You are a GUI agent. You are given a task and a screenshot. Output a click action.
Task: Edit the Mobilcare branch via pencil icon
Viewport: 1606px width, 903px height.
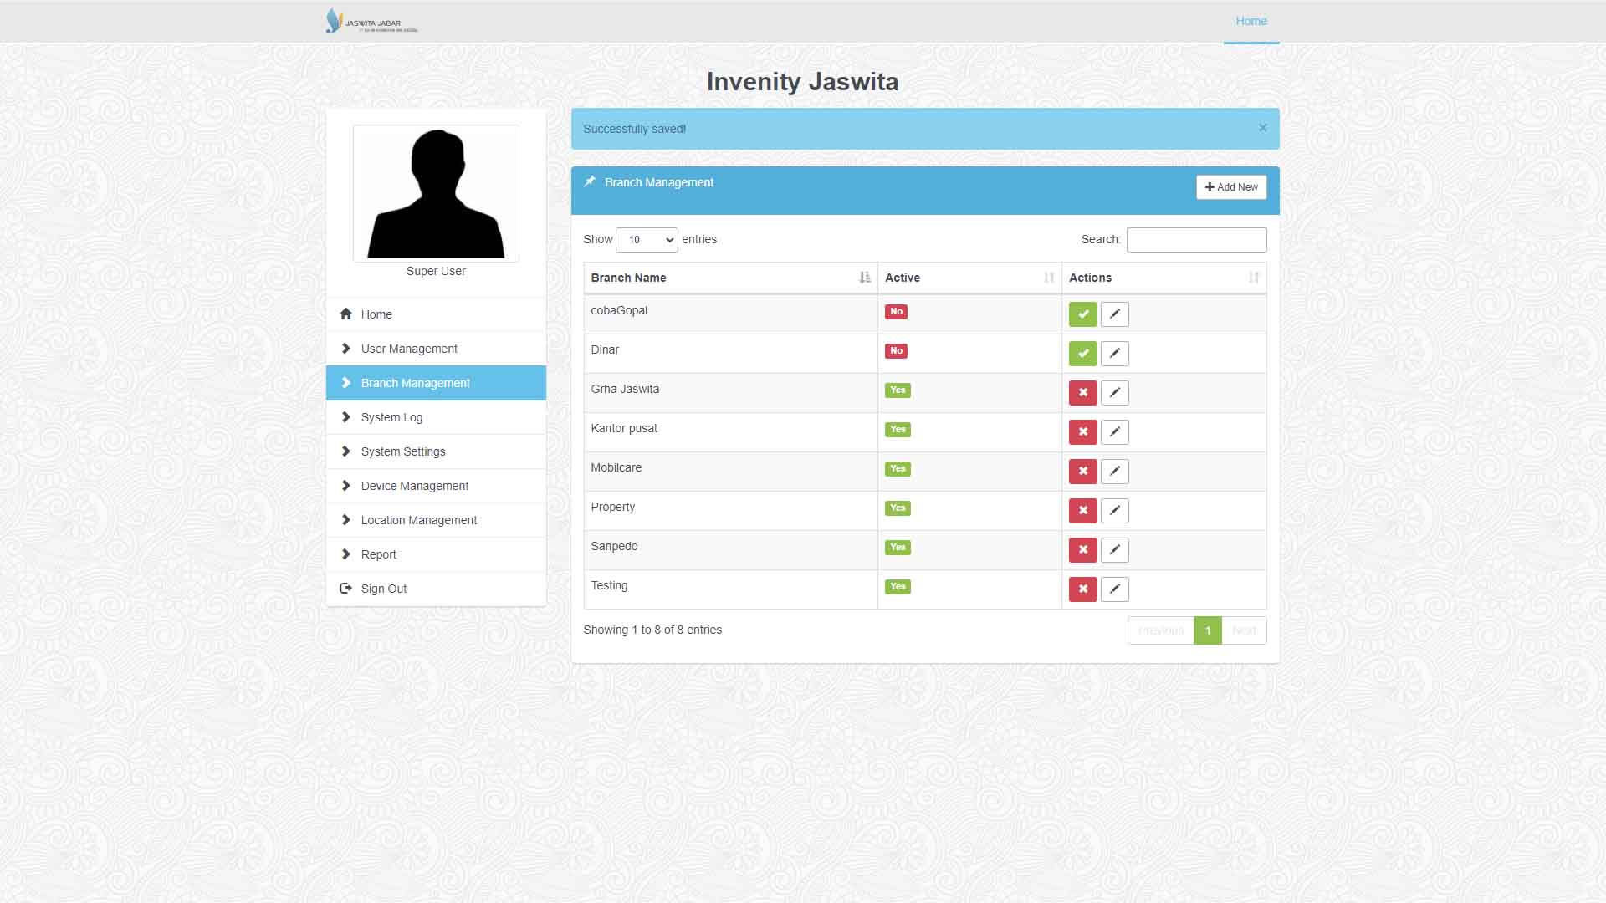pos(1114,472)
